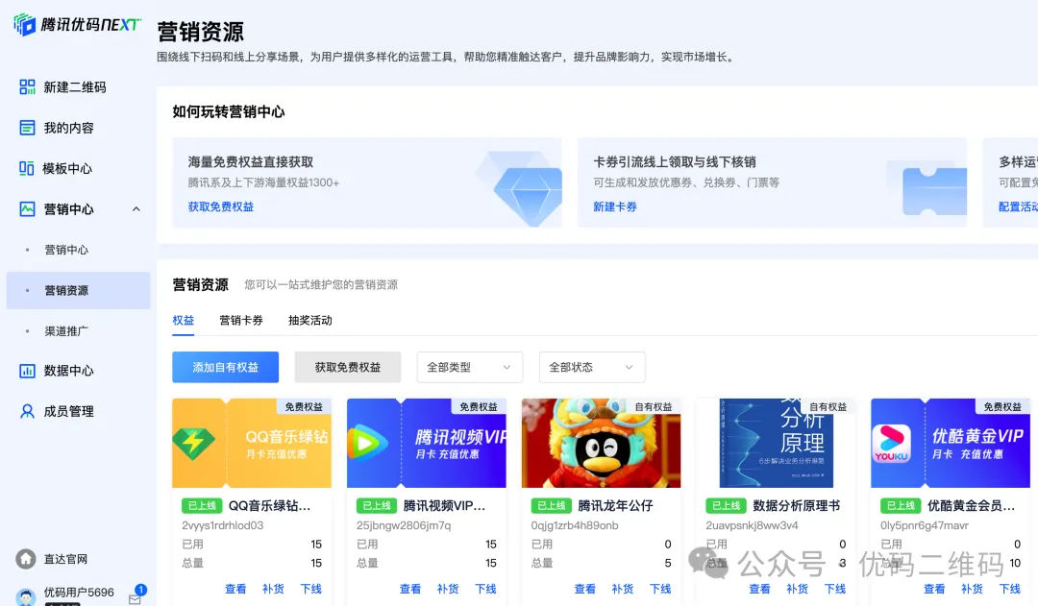The height and width of the screenshot is (606, 1038).
Task: Click the 我的内容 sidebar icon
Action: click(x=27, y=128)
